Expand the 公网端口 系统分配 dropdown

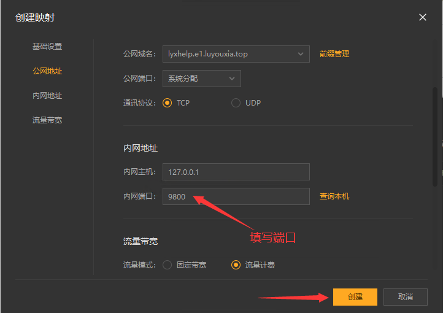(202, 79)
